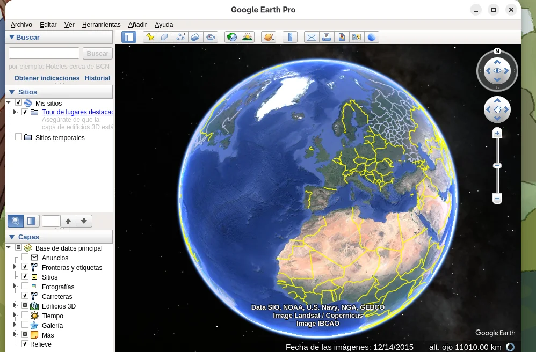The width and height of the screenshot is (536, 352).
Task: Click the zoom out minus button
Action: (497, 199)
